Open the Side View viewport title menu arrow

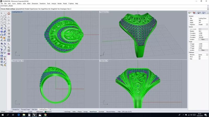pyautogui.click(x=107, y=61)
